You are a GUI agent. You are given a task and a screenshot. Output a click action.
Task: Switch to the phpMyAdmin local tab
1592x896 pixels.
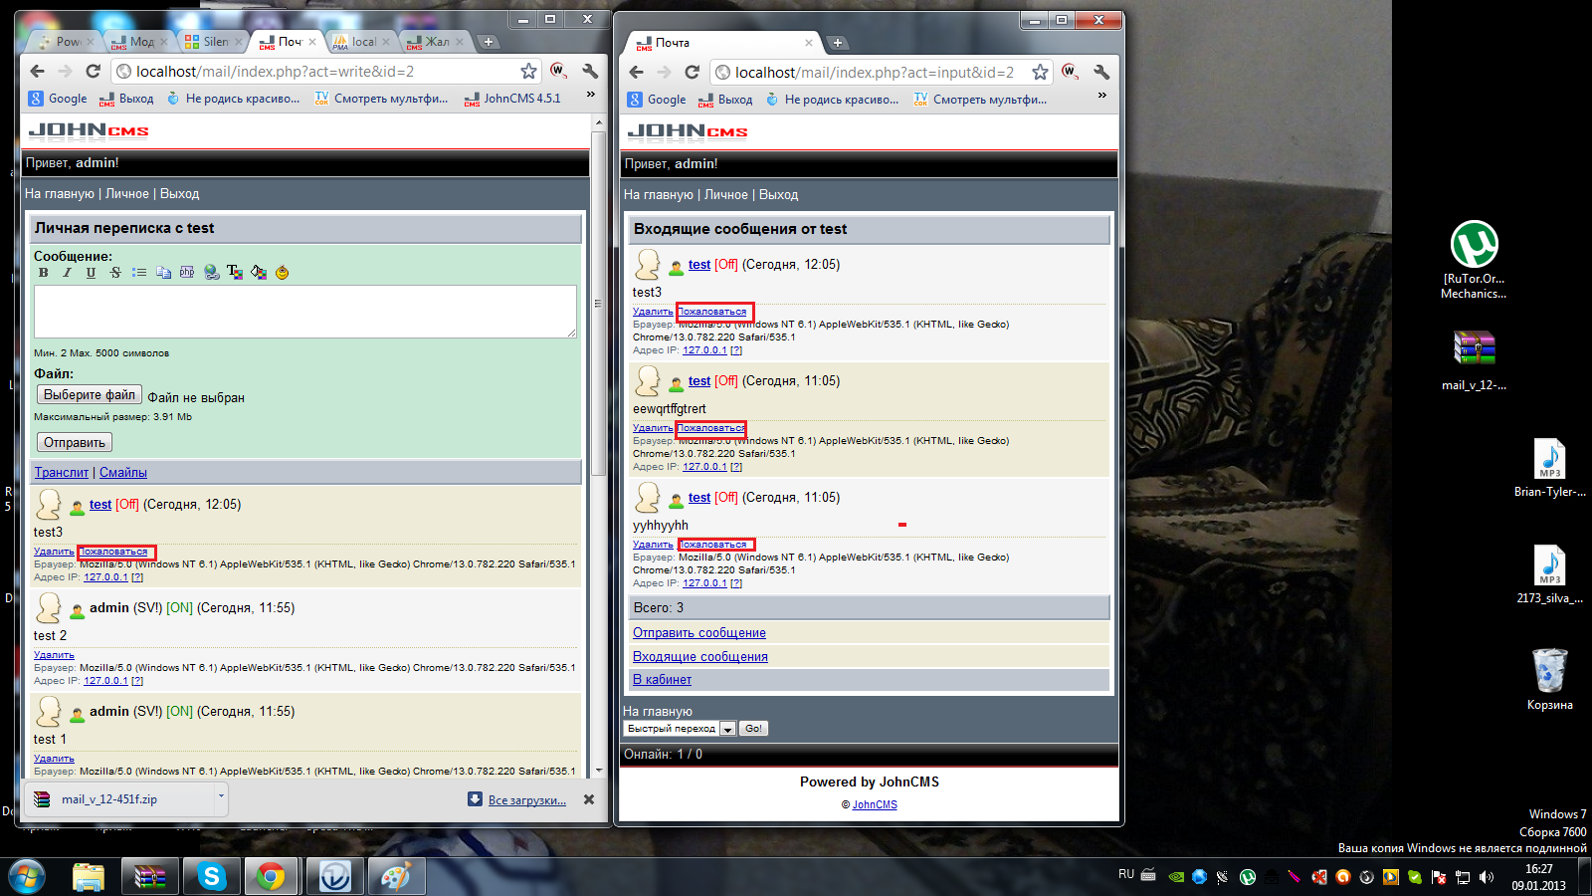click(360, 42)
